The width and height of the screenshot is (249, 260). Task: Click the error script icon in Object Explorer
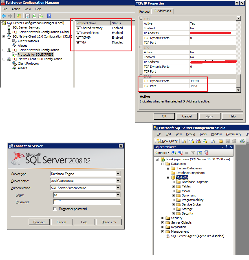pos(206,153)
